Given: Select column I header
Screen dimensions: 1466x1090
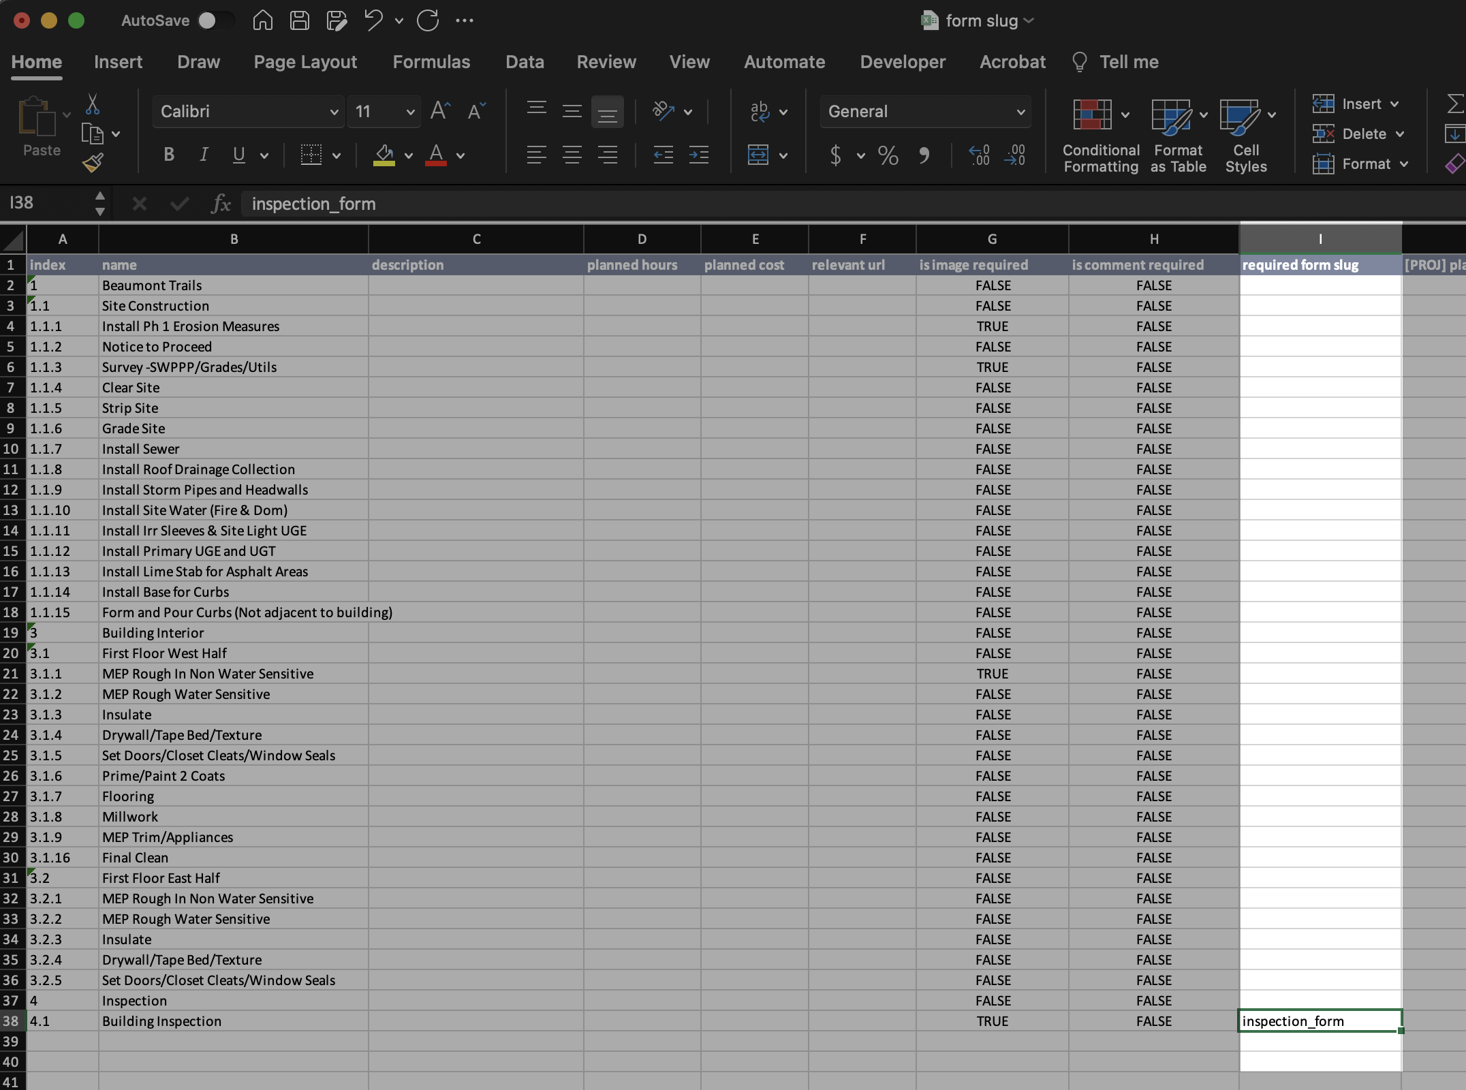Looking at the screenshot, I should [1320, 239].
